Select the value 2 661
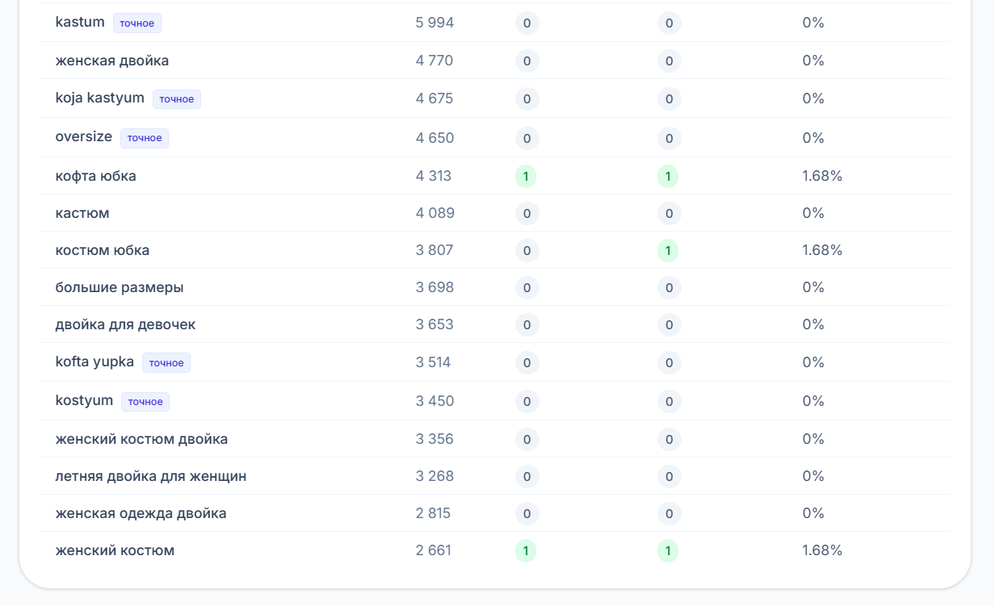This screenshot has width=995, height=606. [x=434, y=550]
